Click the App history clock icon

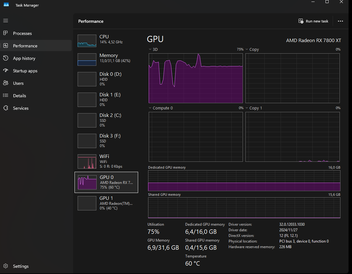click(x=6, y=58)
